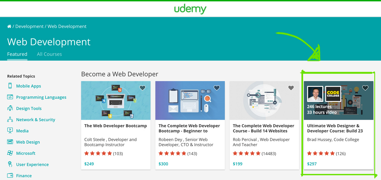Click the Web Design icon
Screen dimensions: 381x180
pyautogui.click(x=10, y=142)
